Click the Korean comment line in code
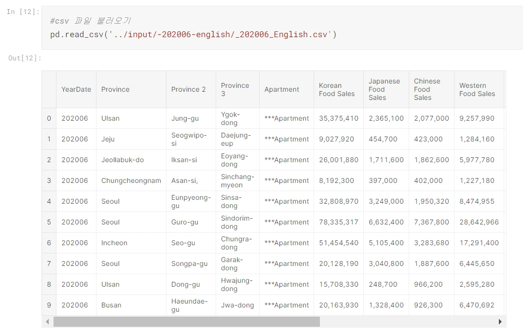 (x=90, y=21)
